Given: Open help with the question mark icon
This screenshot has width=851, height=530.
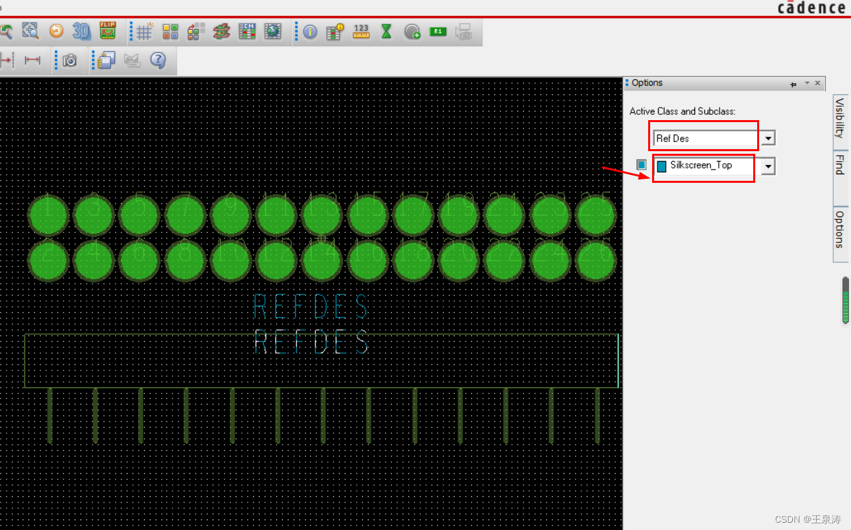Looking at the screenshot, I should 157,61.
